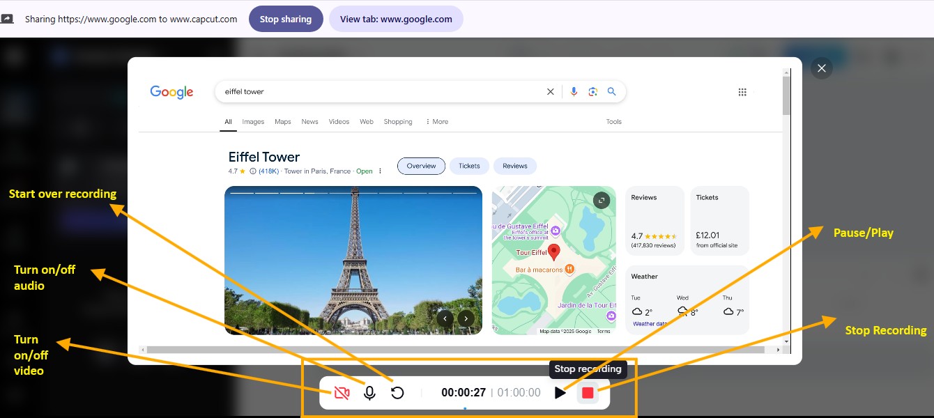Click the 00:00:27 elapsed recording time
934x418 pixels.
tap(464, 393)
